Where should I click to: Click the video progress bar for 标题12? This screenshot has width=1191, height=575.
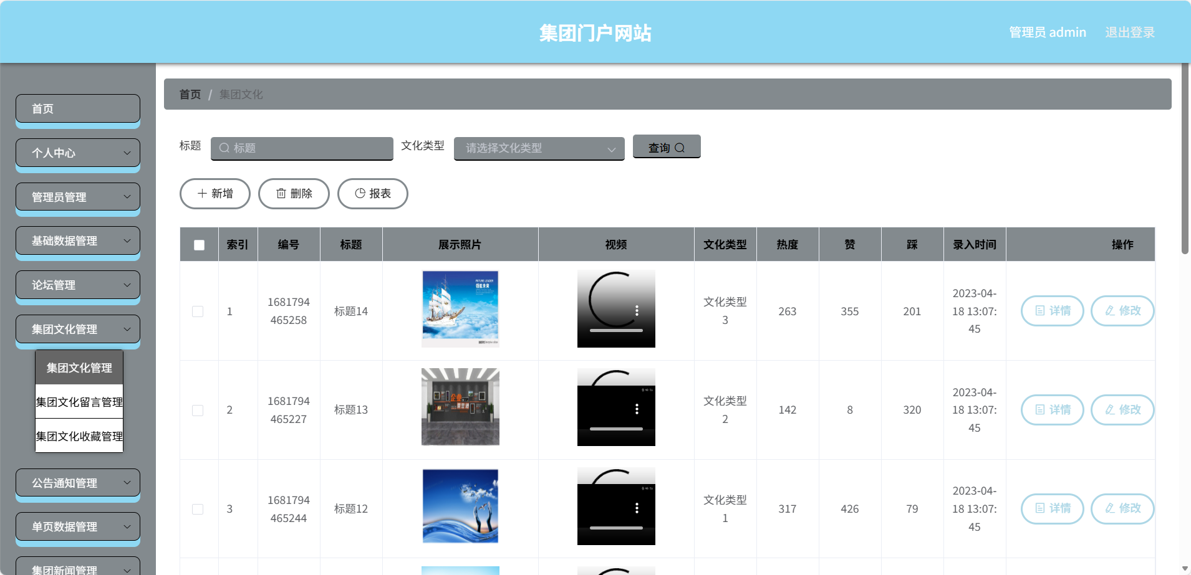[x=616, y=528]
